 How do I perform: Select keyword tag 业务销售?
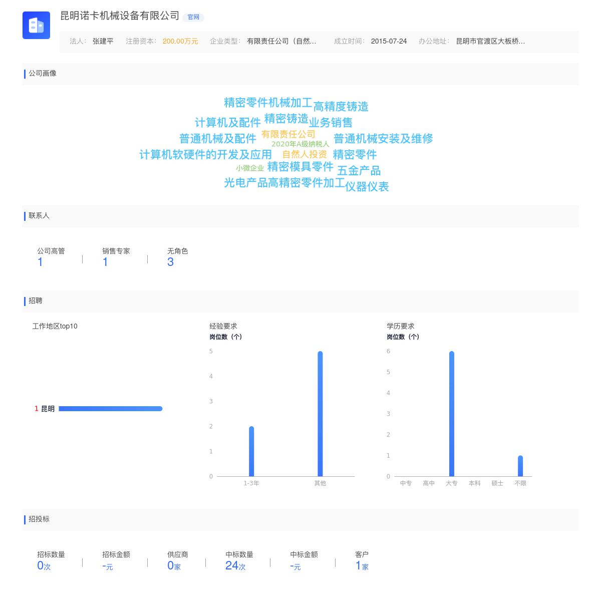(331, 122)
